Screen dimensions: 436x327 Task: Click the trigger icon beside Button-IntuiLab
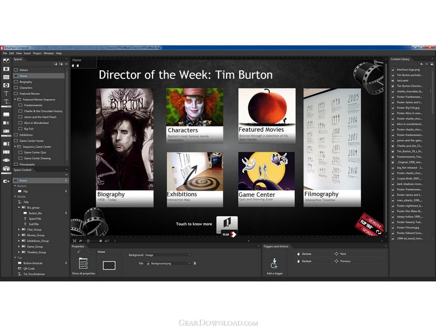[66, 263]
